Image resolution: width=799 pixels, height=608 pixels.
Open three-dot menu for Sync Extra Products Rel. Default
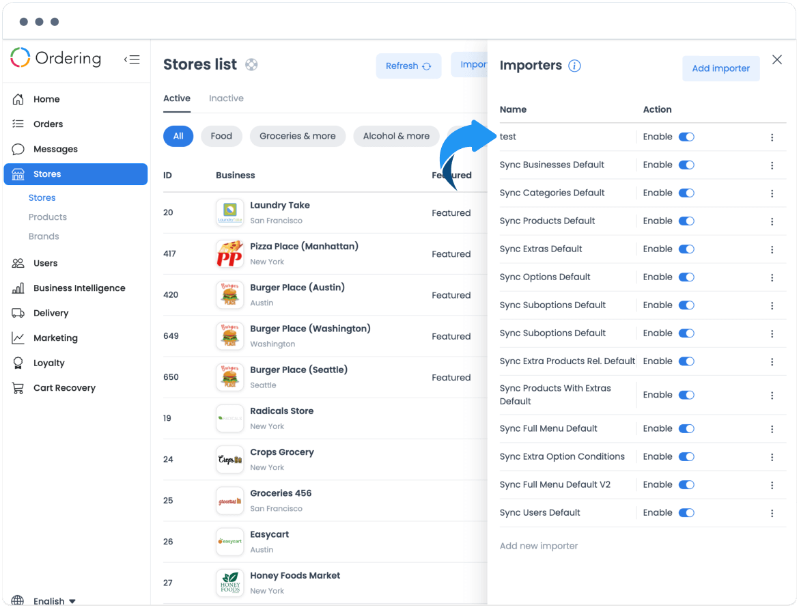coord(772,361)
